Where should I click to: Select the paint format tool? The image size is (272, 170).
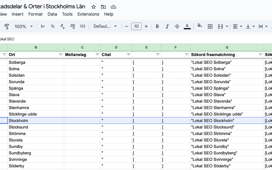click(7, 26)
